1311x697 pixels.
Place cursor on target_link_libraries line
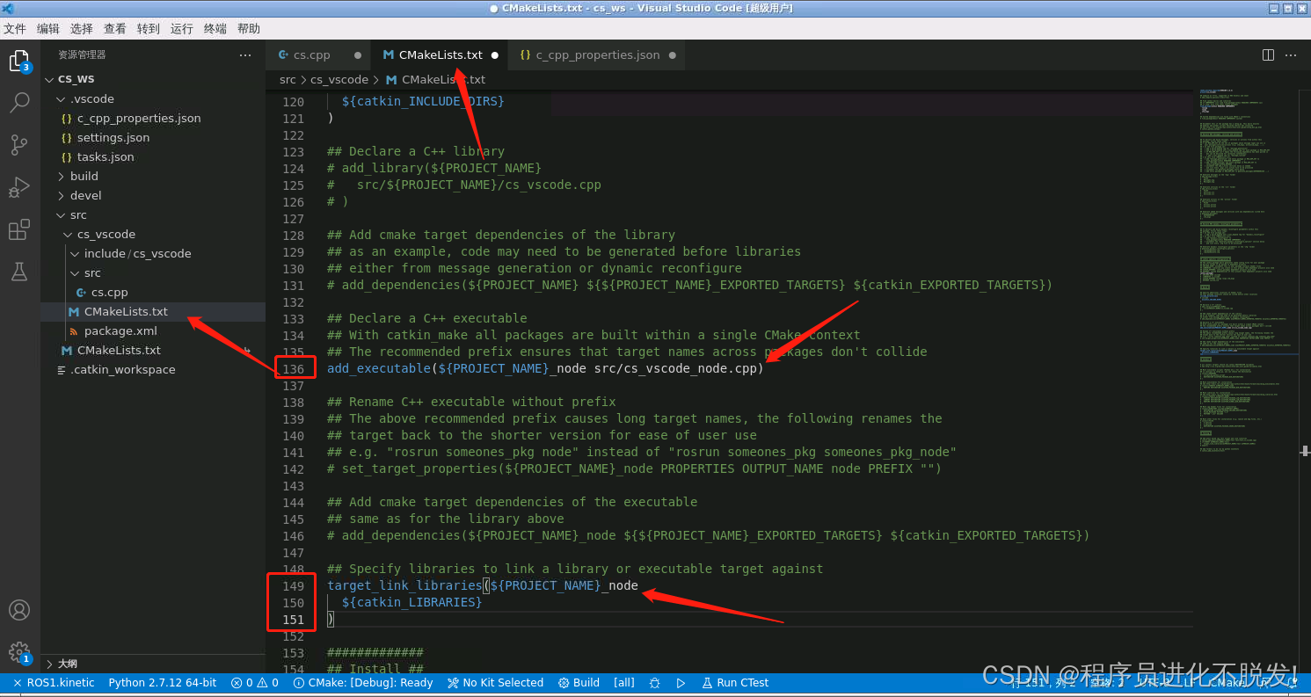(x=483, y=585)
